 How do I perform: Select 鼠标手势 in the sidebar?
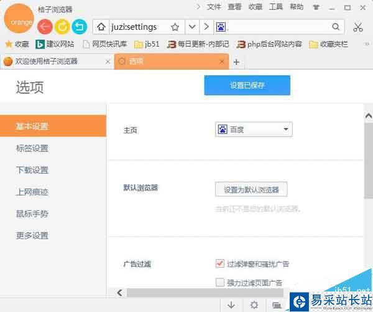32,214
